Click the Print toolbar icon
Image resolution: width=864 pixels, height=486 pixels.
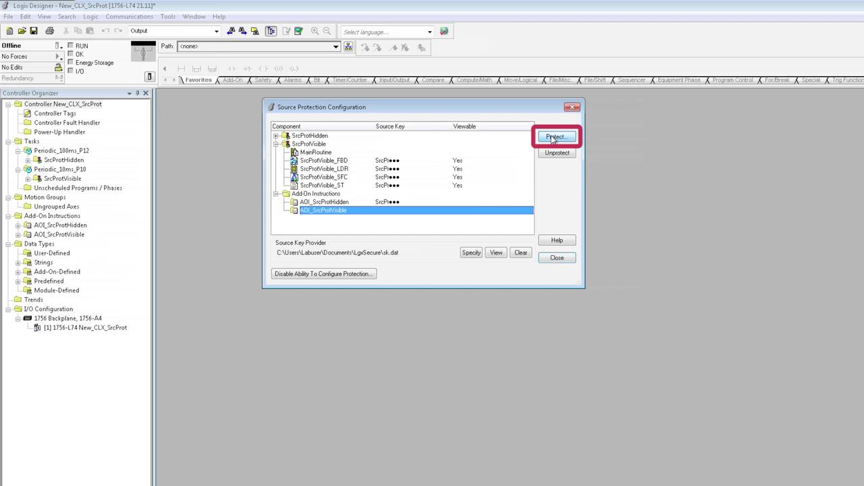click(x=49, y=31)
